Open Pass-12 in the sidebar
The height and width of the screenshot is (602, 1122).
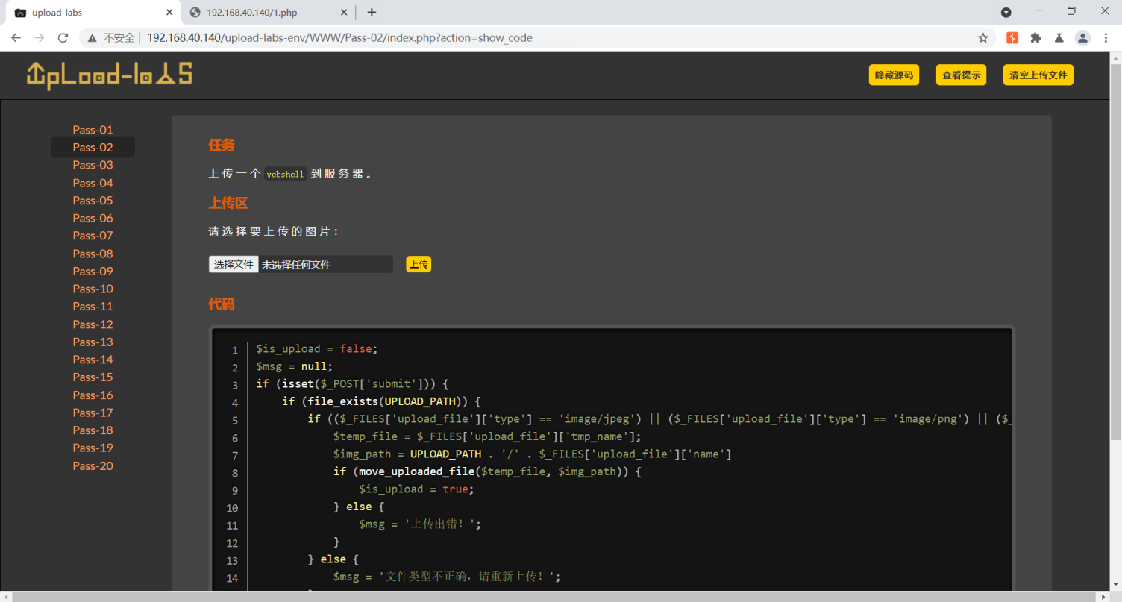tap(93, 324)
